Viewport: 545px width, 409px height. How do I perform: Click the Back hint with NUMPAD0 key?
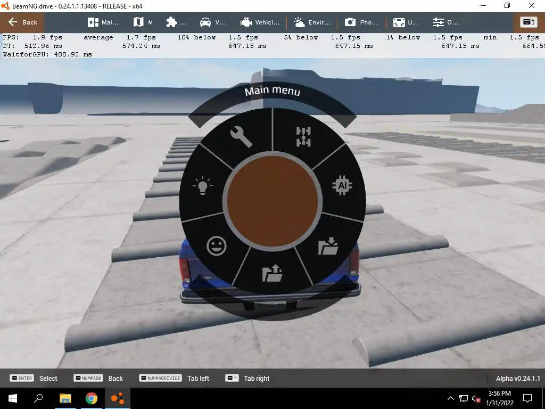(x=98, y=378)
